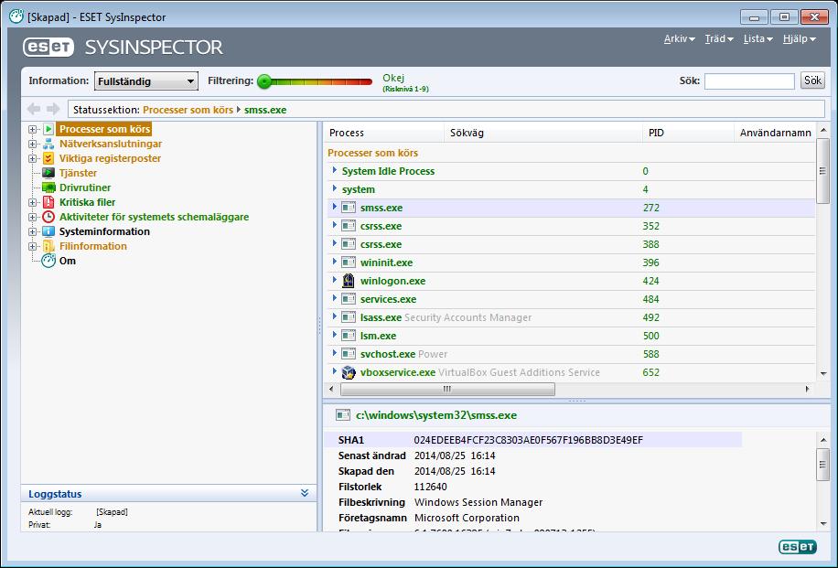
Task: Click the winlogon.exe icon
Action: pyautogui.click(x=349, y=281)
